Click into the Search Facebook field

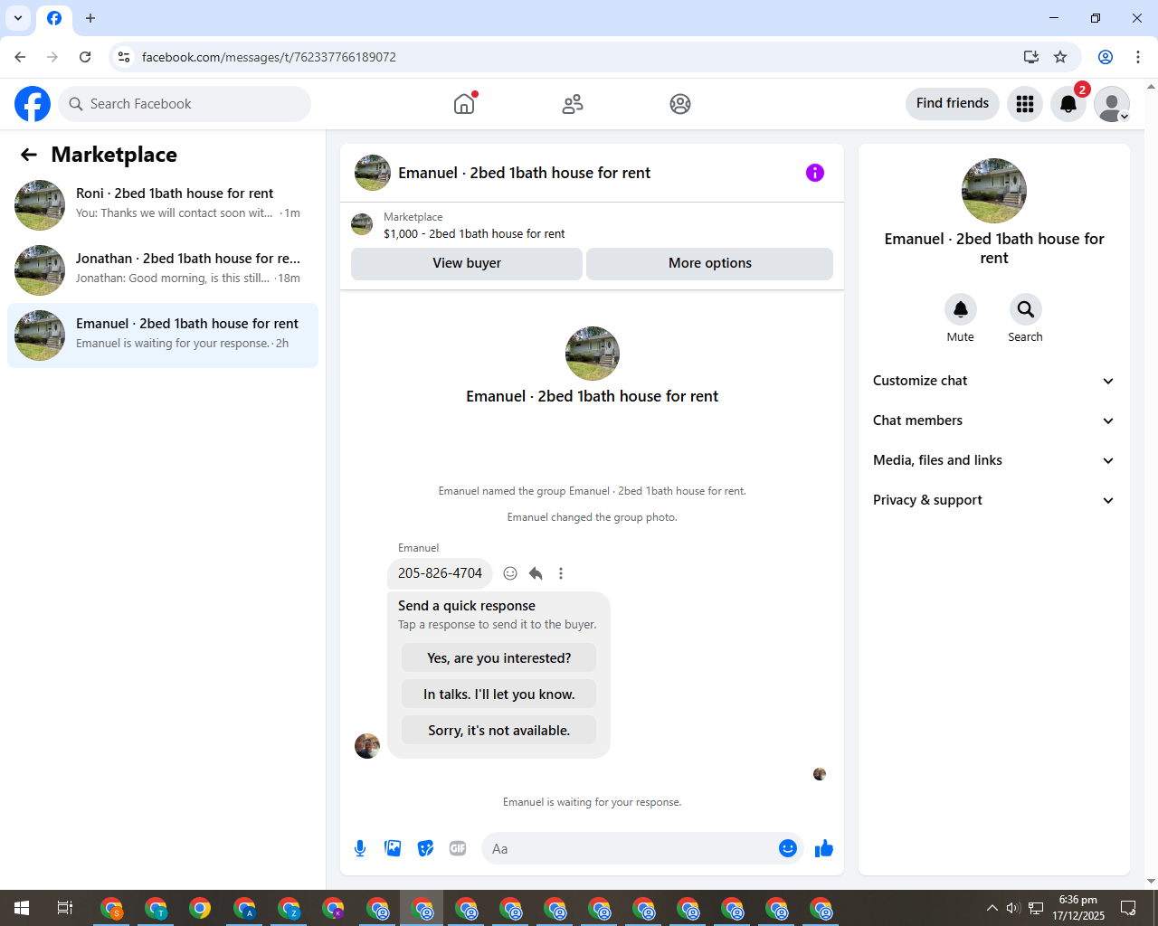185,104
